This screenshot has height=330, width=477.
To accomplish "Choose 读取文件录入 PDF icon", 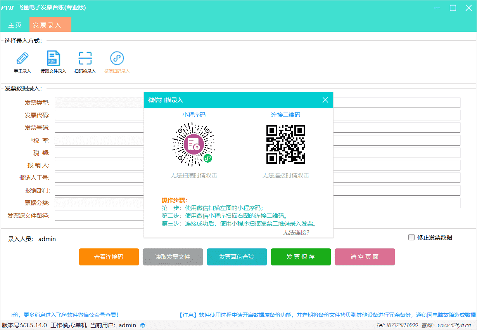I will (54, 58).
